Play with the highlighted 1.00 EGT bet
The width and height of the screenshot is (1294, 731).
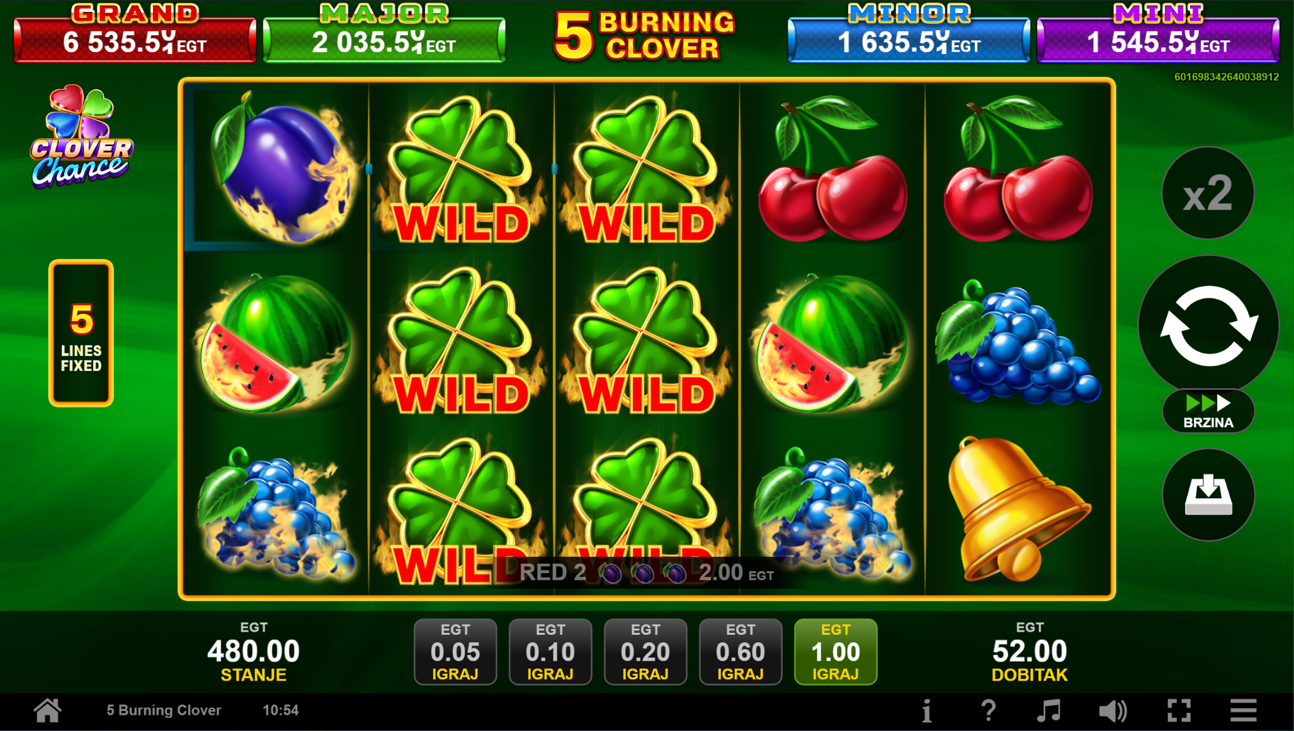(x=836, y=652)
